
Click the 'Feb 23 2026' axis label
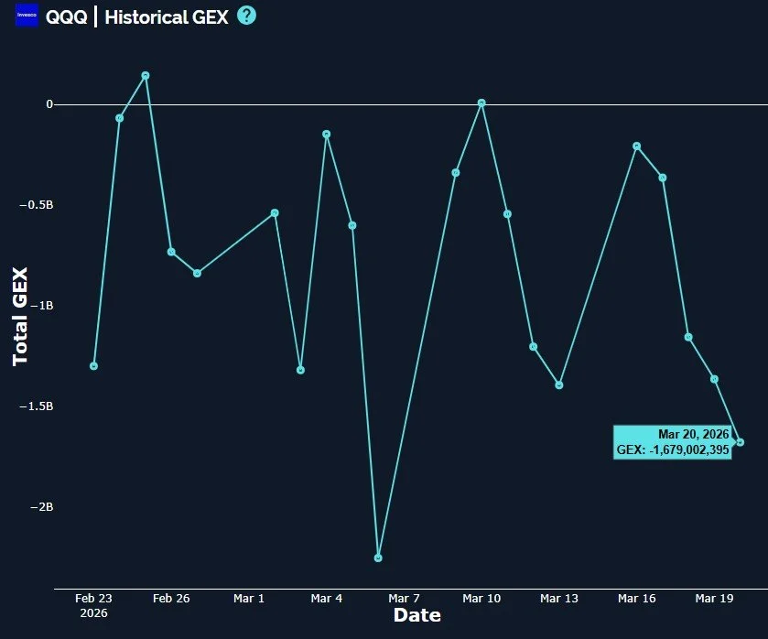pyautogui.click(x=93, y=606)
